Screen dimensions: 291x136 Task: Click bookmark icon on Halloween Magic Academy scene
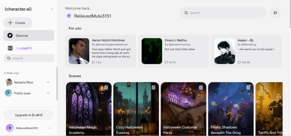coord(106,88)
